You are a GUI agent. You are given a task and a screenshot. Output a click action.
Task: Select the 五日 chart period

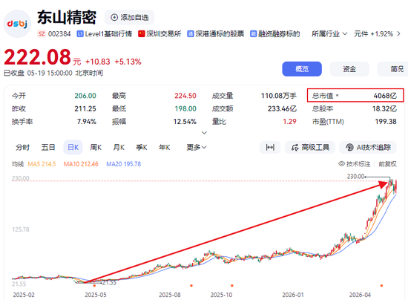[48, 147]
